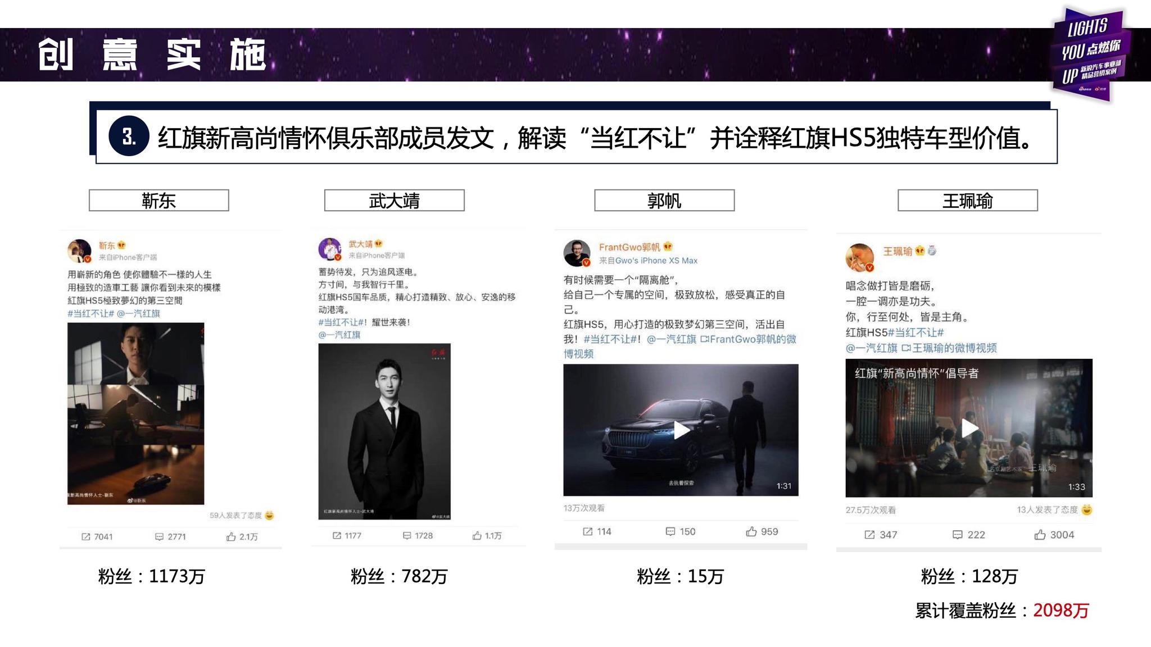This screenshot has width=1151, height=647.
Task: Click the Lights You Up logo badge
Action: 1090,53
